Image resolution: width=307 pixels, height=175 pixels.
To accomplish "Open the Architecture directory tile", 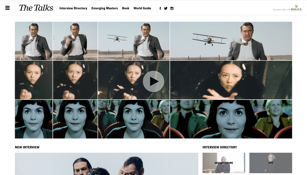I will [223, 163].
